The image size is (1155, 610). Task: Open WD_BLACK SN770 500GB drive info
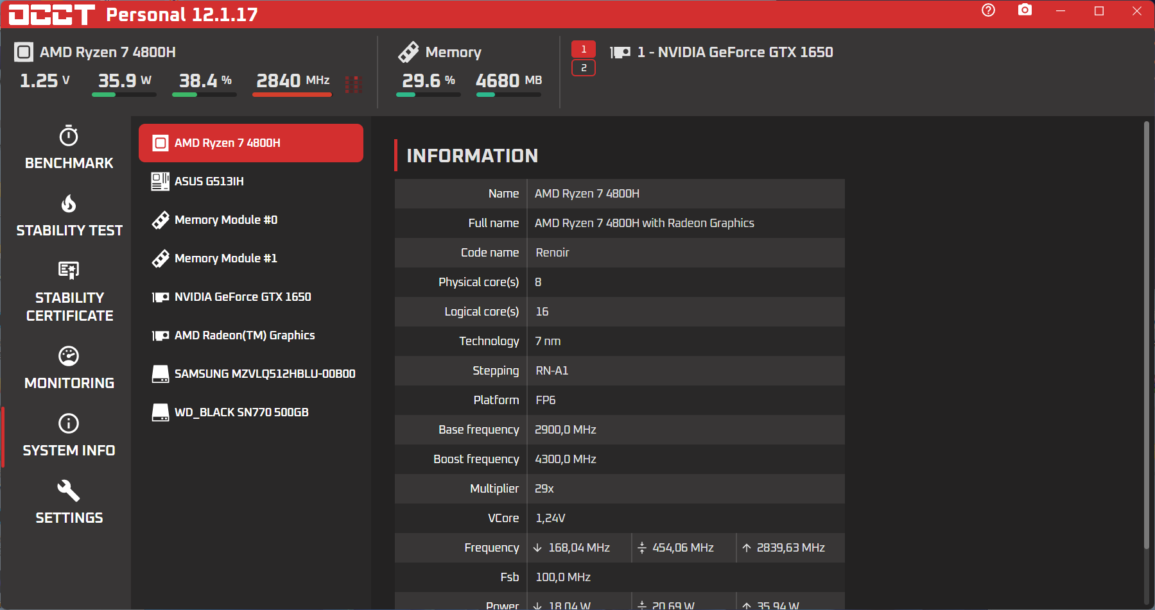251,412
